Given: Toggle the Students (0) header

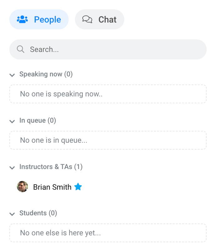Looking at the screenshot, I should point(38,213).
